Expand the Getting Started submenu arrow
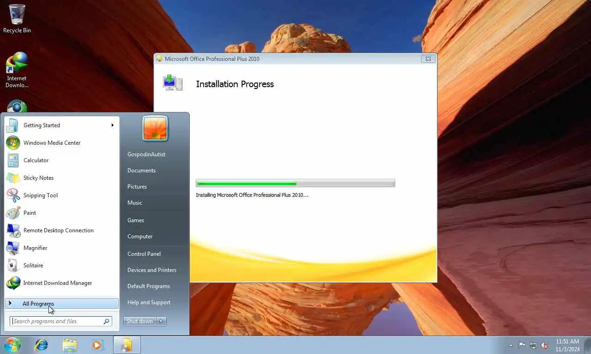This screenshot has width=591, height=354. pos(112,125)
